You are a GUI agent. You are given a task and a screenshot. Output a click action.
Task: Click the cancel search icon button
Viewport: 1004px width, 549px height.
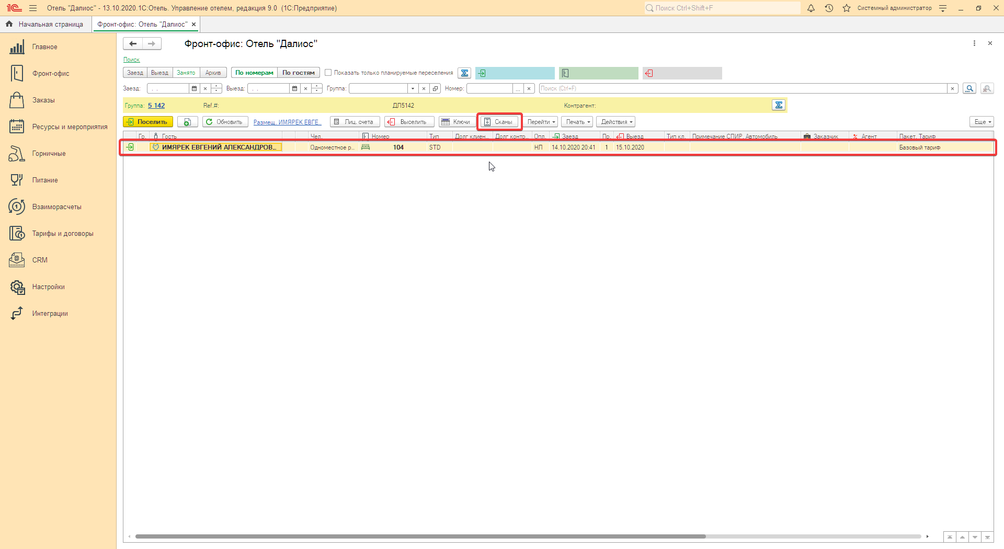point(987,89)
